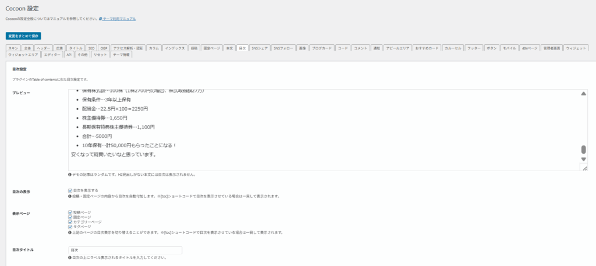This screenshot has height=266, width=596.
Task: Click the book icon beside the manual link
Action: 101,19
